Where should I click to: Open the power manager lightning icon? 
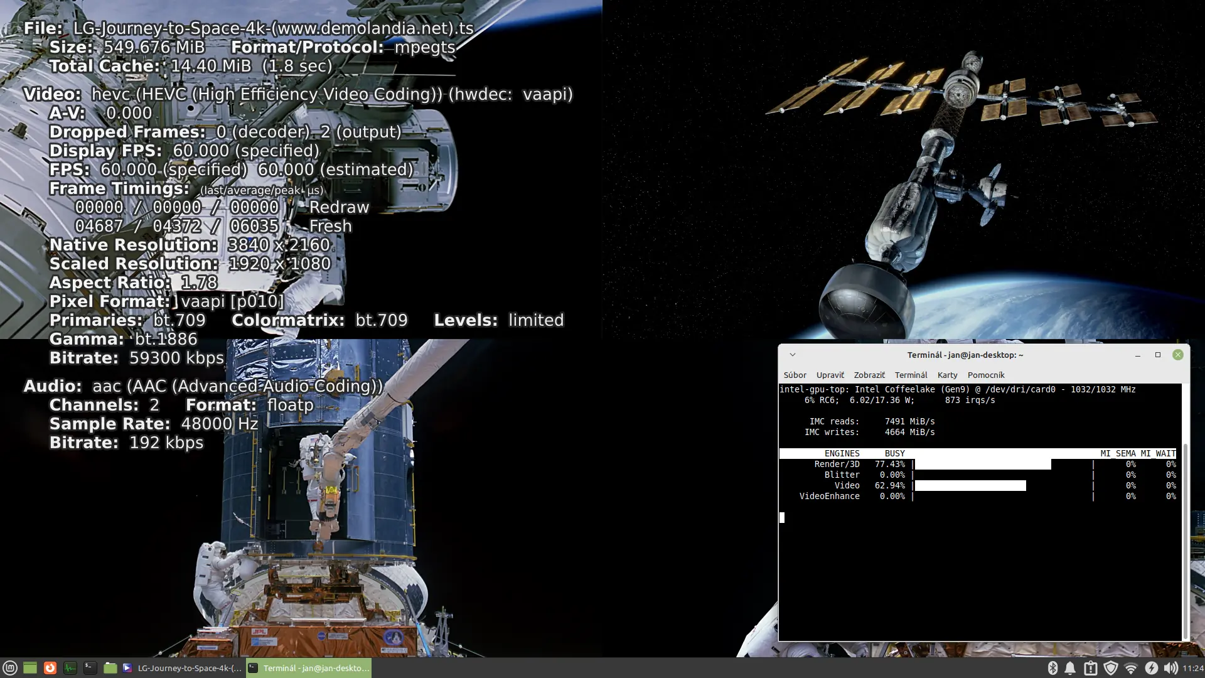click(1151, 668)
